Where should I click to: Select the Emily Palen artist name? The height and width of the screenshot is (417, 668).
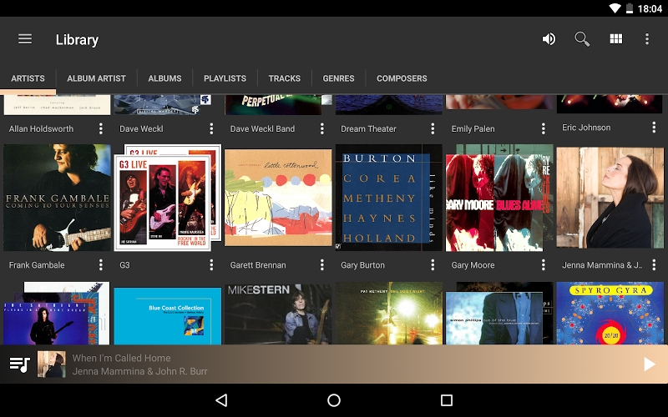(x=473, y=129)
